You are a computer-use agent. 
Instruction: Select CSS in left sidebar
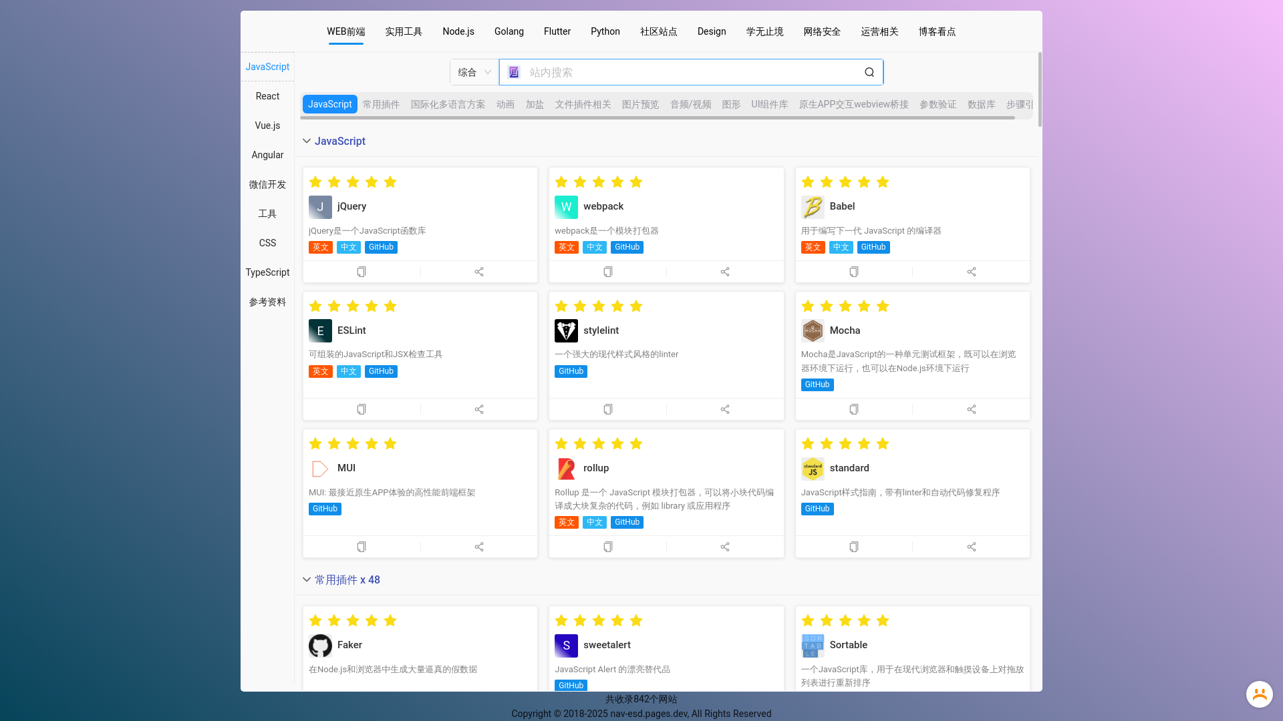[x=267, y=243]
